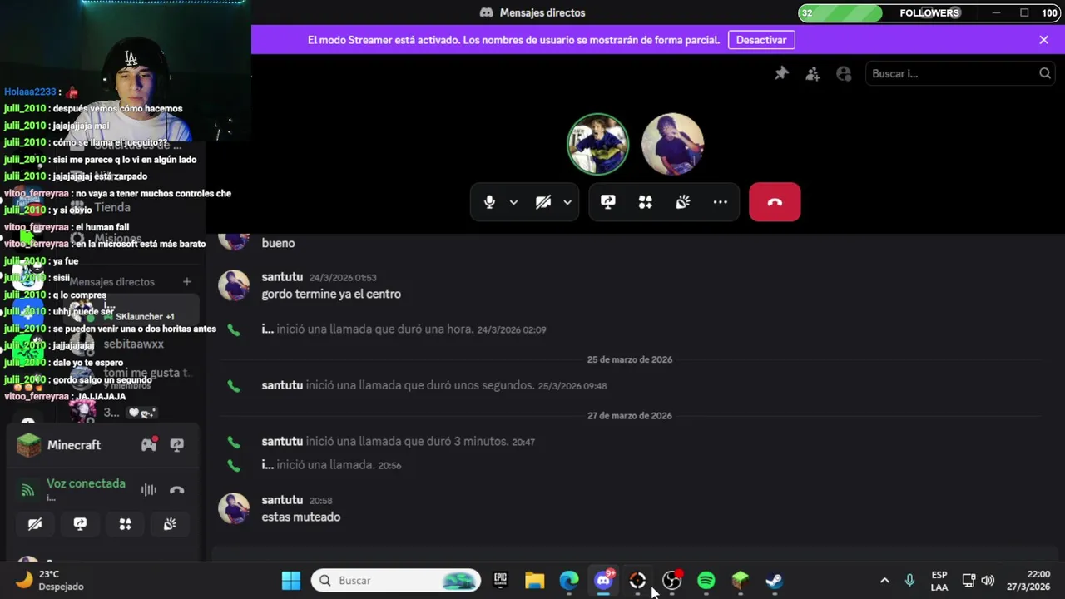Click 'gordo termine ya el centro' message
This screenshot has width=1065, height=599.
[331, 294]
